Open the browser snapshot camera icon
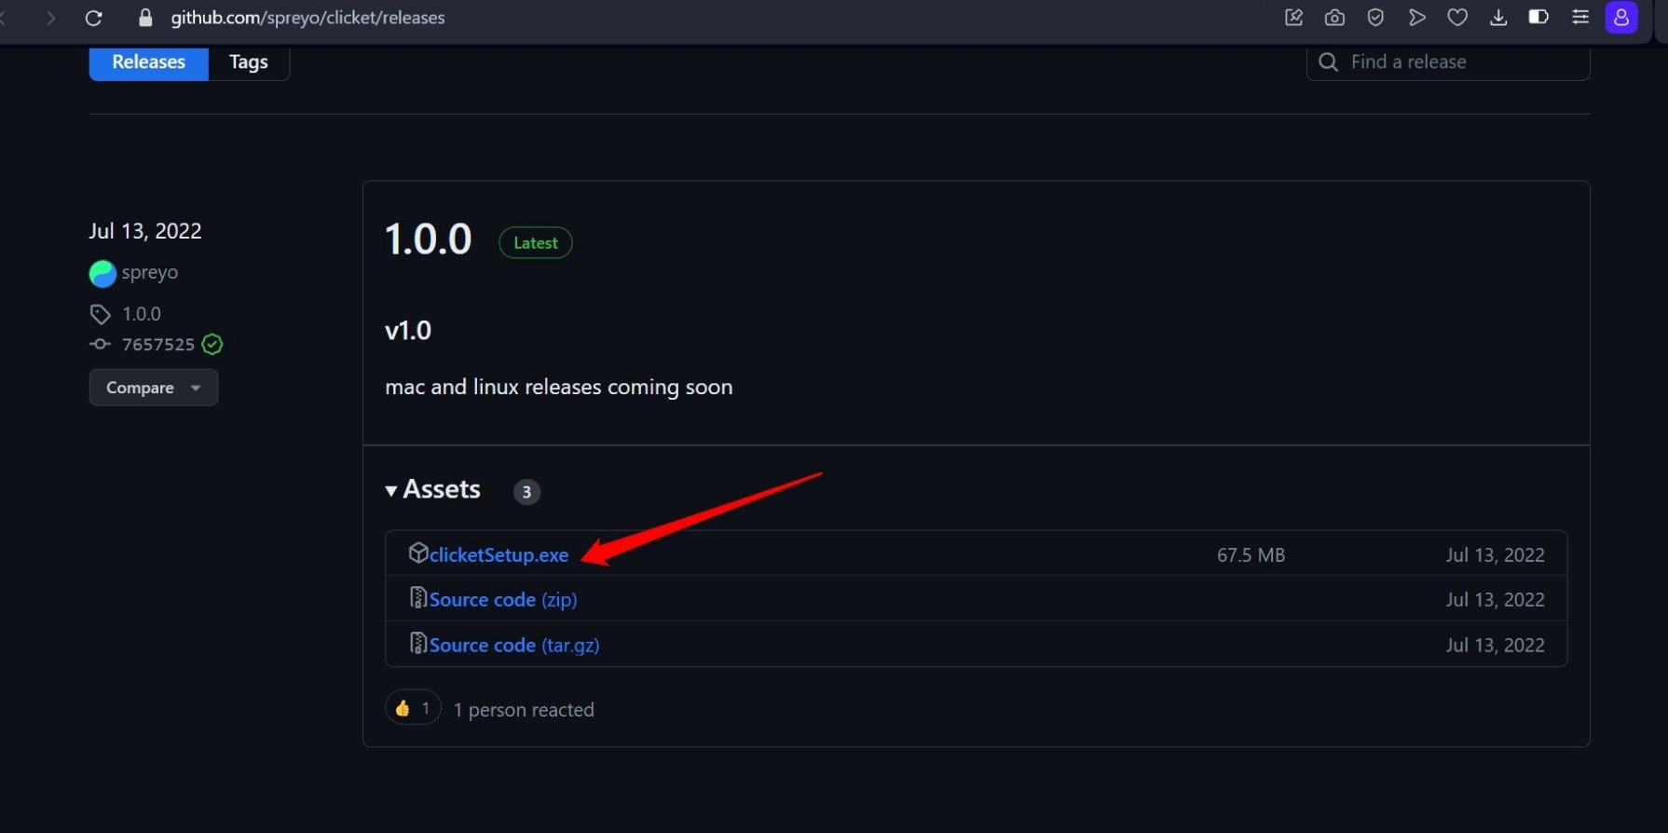This screenshot has height=833, width=1668. [1334, 18]
